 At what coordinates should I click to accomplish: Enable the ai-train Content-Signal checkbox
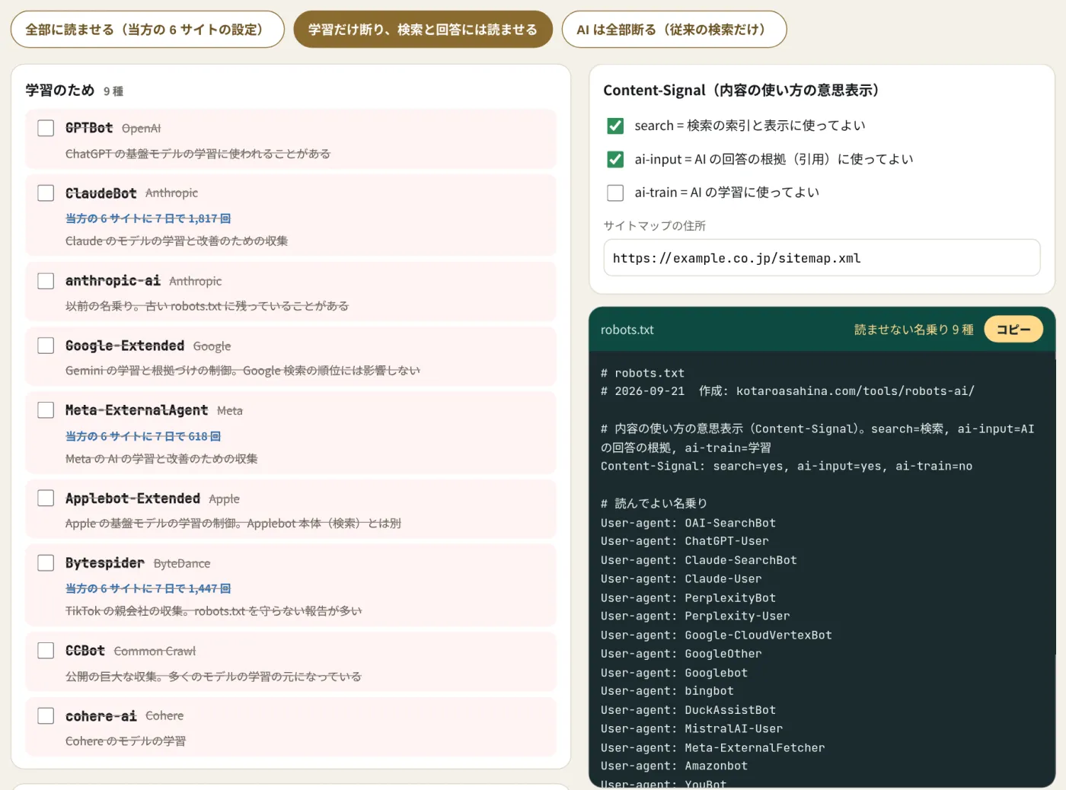[x=615, y=193]
